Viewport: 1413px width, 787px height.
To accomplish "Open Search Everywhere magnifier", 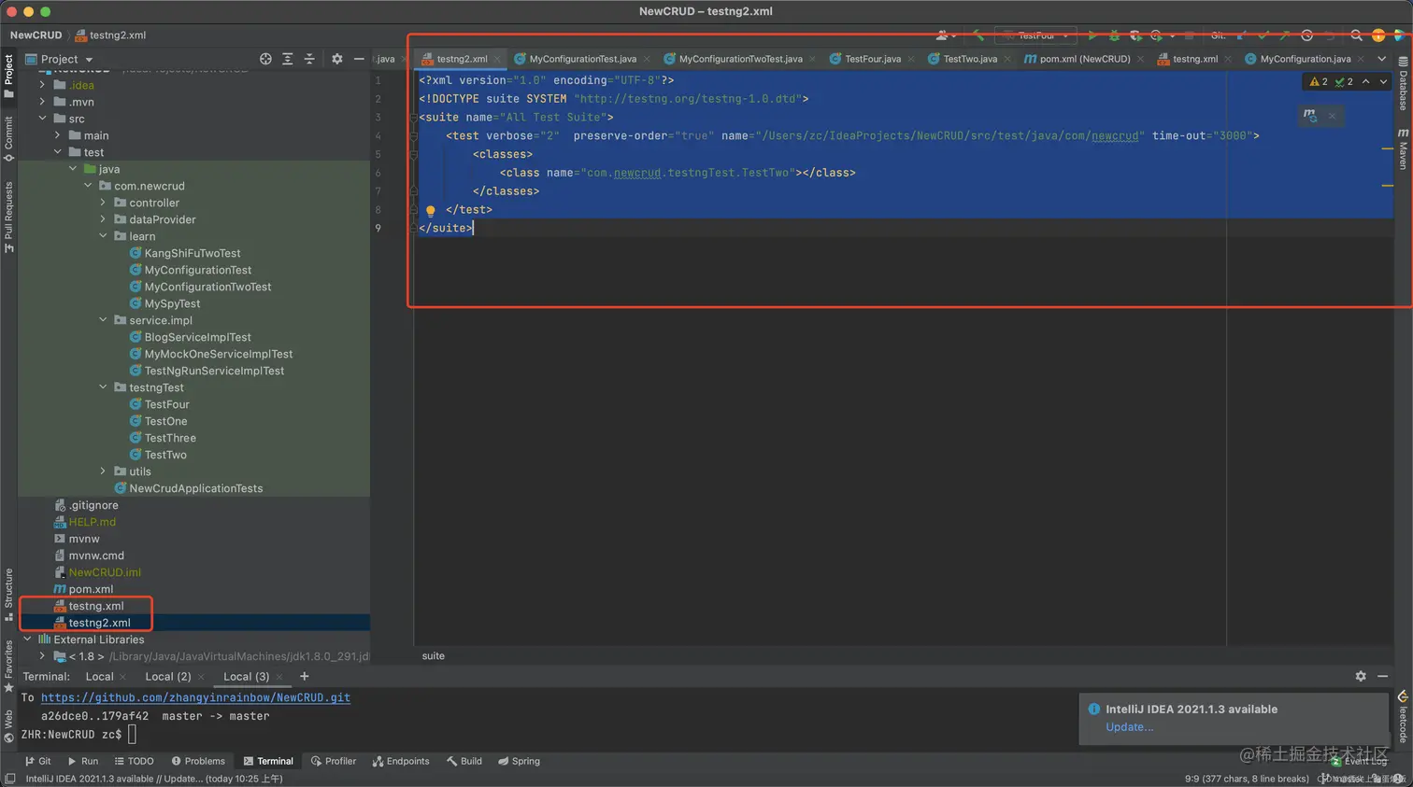I will pos(1356,35).
